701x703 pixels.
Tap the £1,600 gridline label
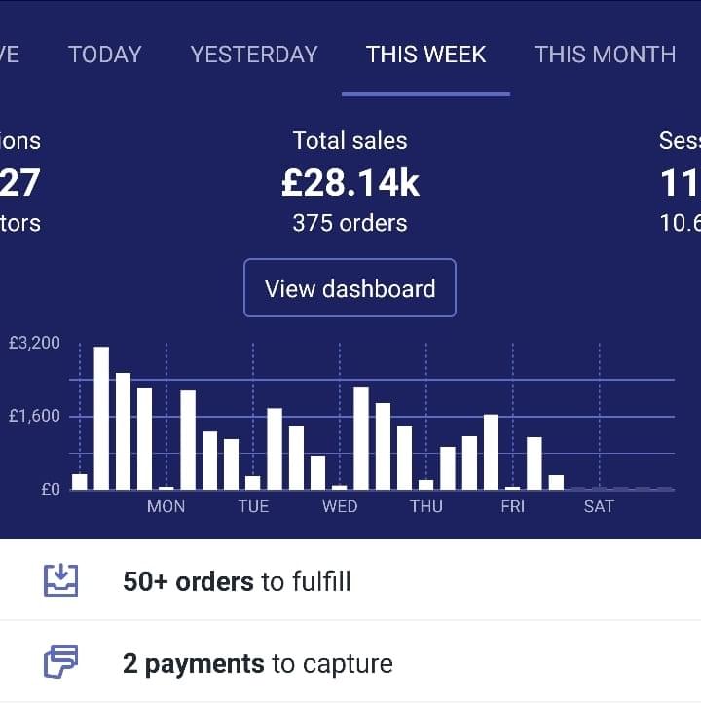[35, 416]
